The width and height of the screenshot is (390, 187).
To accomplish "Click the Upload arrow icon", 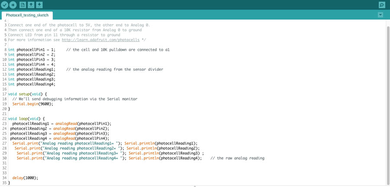I will [x=13, y=5].
